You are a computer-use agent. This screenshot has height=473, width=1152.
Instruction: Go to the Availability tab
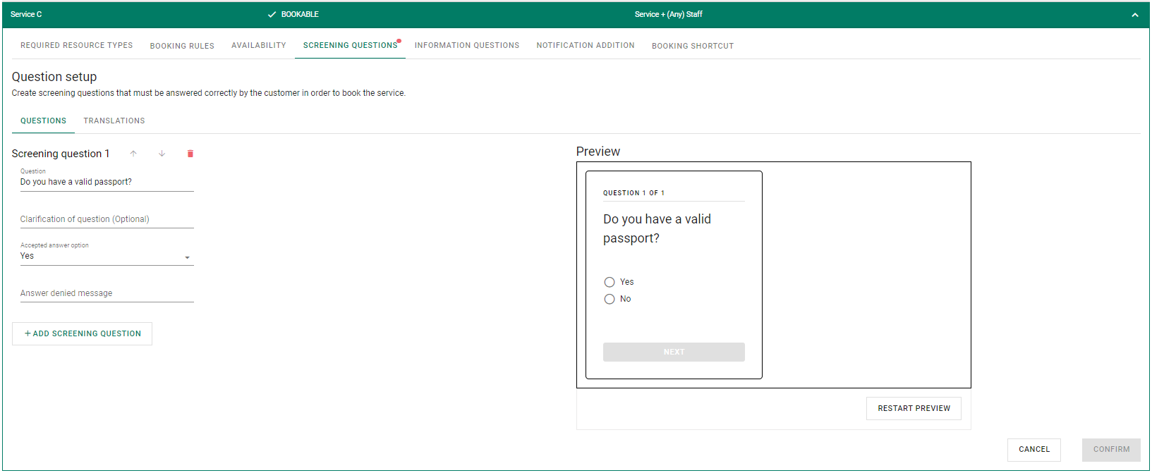259,46
